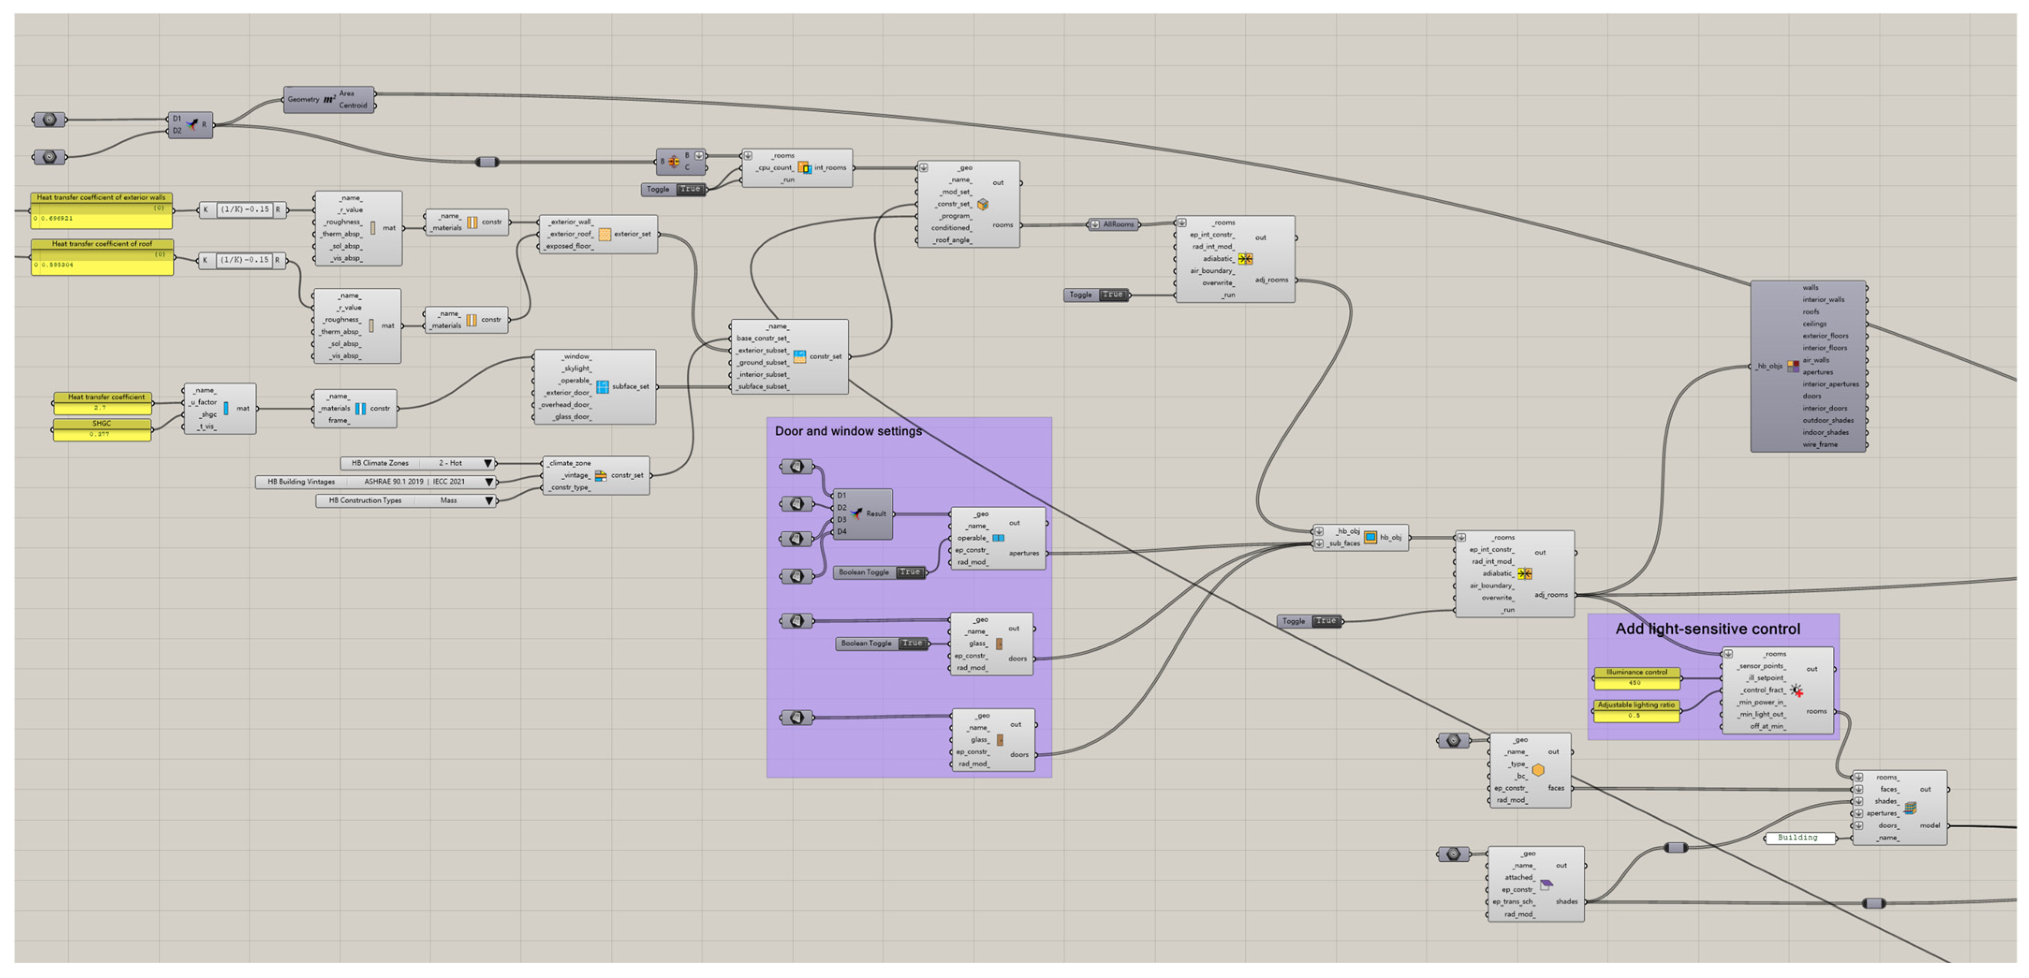Click the Daylight Control sun icon
Screen dimensions: 2029x978
click(1796, 691)
